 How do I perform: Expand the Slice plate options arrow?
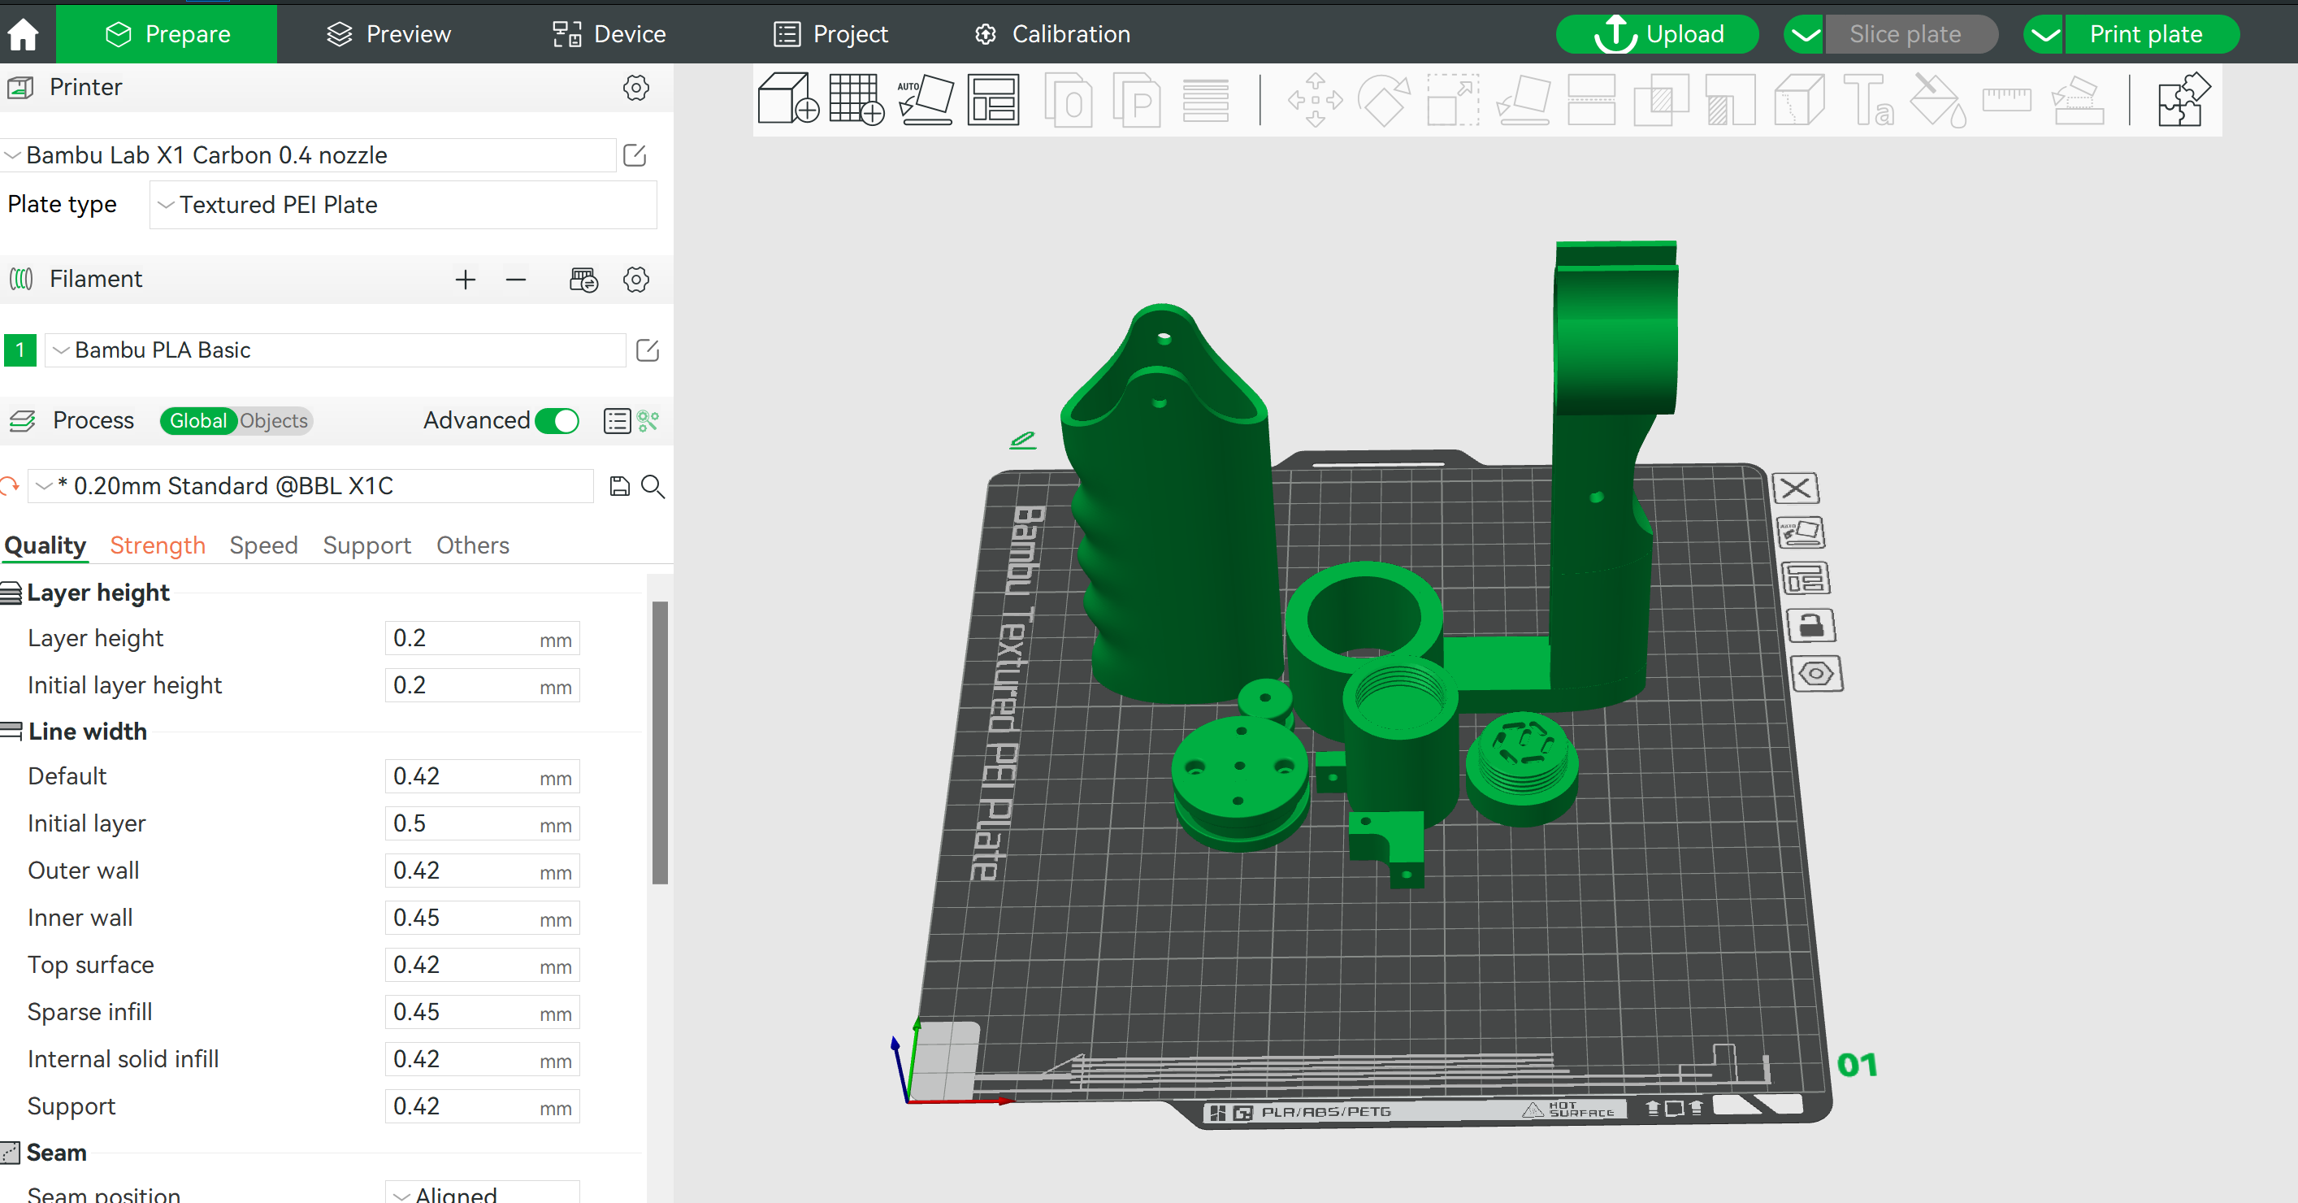tap(1805, 35)
